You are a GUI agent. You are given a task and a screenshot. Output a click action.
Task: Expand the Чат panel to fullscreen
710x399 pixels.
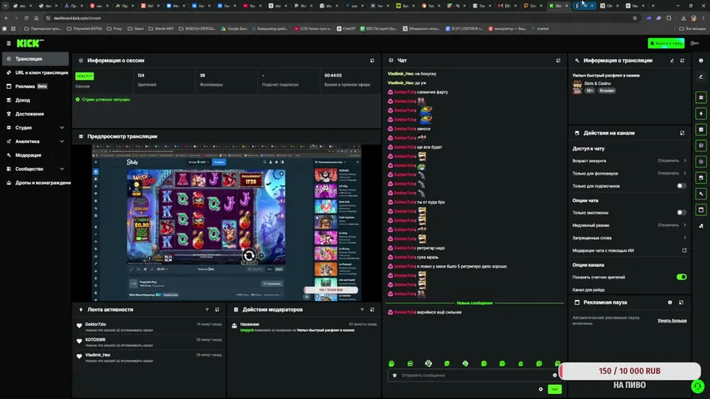click(x=558, y=61)
